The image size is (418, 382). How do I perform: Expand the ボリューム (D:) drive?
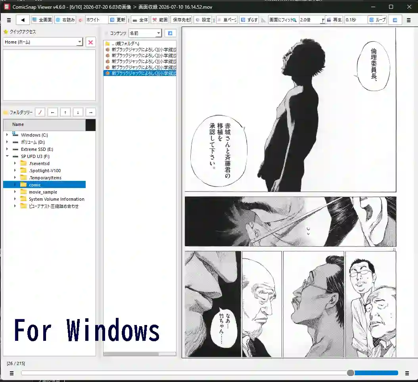(7, 142)
